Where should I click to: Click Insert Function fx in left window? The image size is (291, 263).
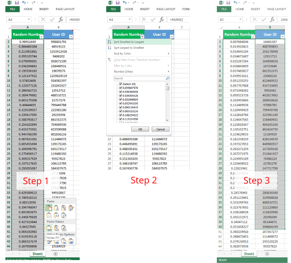(61, 20)
